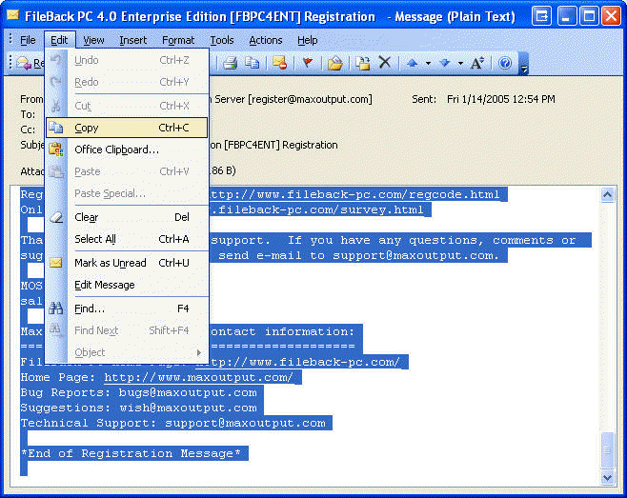Viewport: 627px width, 498px height.
Task: Open the Tools menu
Action: tap(221, 40)
